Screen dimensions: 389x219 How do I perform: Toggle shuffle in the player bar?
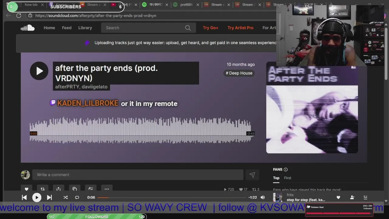click(x=65, y=197)
